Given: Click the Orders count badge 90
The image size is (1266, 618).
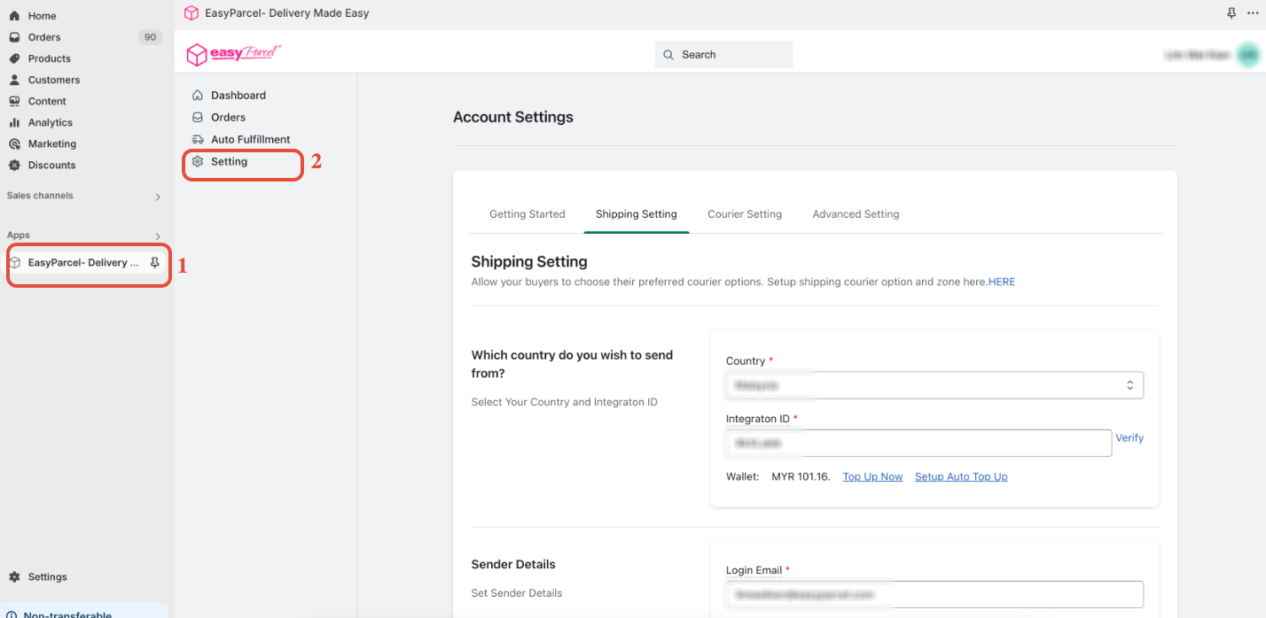Looking at the screenshot, I should point(151,37).
